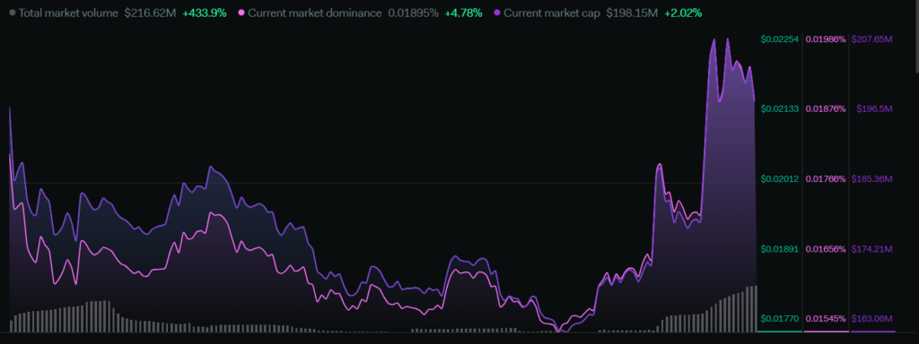This screenshot has height=344, width=919.
Task: Click the Current market cap label
Action: coord(552,13)
